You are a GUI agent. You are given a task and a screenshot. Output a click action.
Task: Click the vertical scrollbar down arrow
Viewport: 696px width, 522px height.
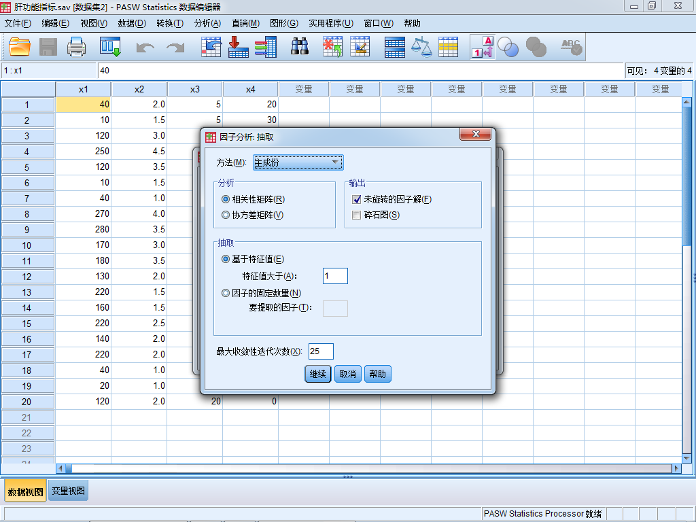click(x=686, y=457)
